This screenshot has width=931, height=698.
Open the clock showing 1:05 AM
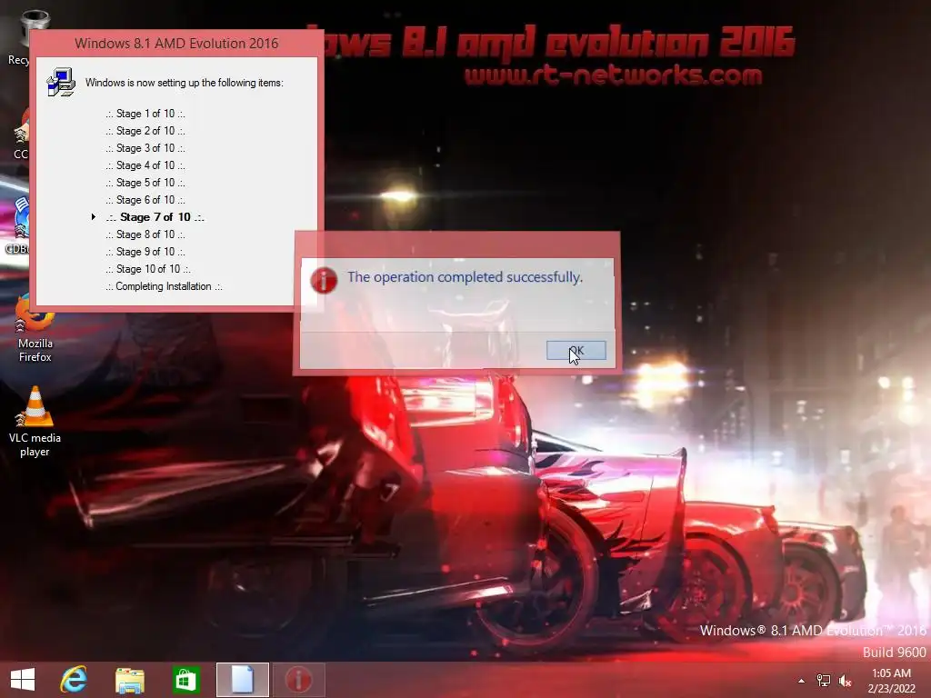pyautogui.click(x=891, y=681)
